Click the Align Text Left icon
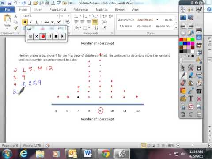This screenshot has width=212, height=159. (x=76, y=22)
